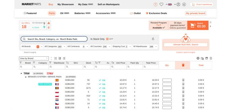Open All Continents dropdown

(x=78, y=47)
